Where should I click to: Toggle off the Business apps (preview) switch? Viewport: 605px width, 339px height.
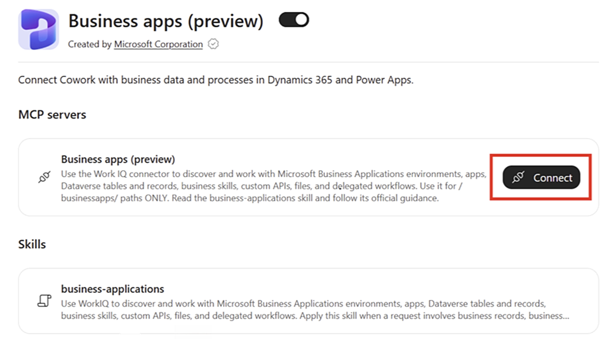(294, 20)
